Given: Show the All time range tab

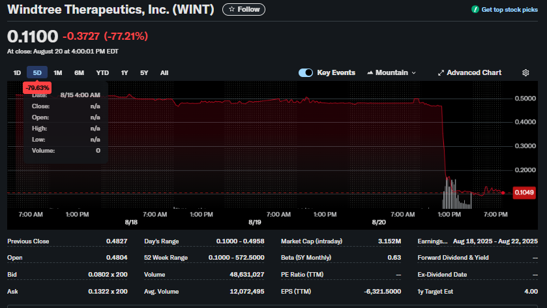Looking at the screenshot, I should 164,72.
